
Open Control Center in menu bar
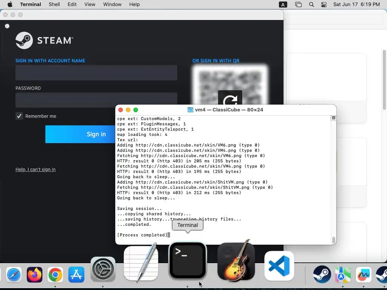(x=324, y=5)
